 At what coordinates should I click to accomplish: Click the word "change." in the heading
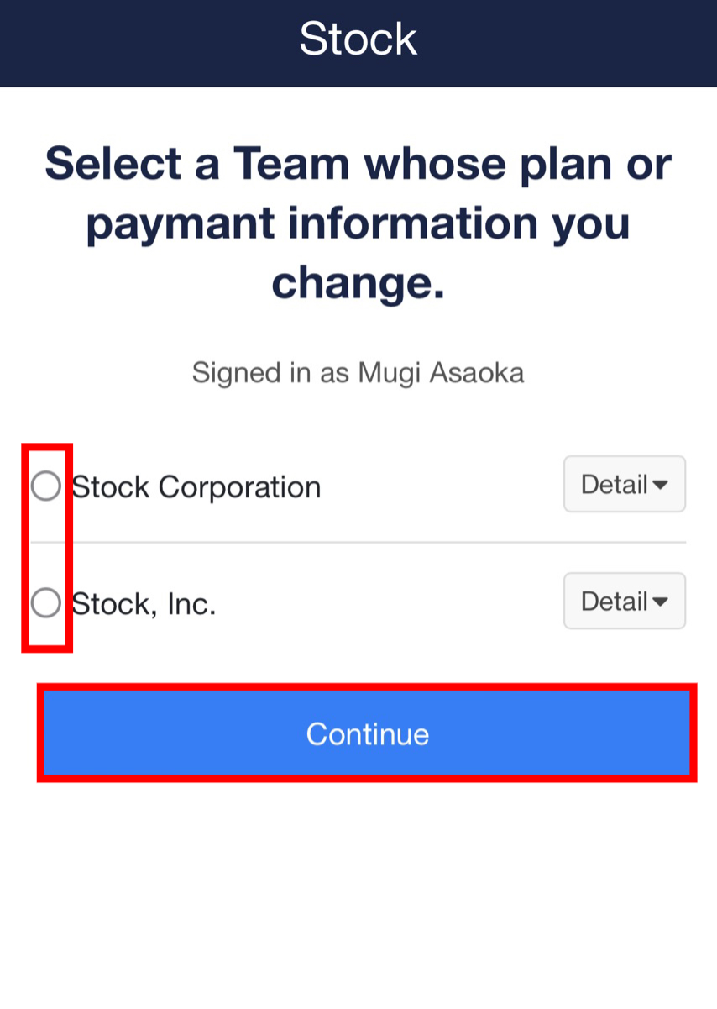[358, 284]
